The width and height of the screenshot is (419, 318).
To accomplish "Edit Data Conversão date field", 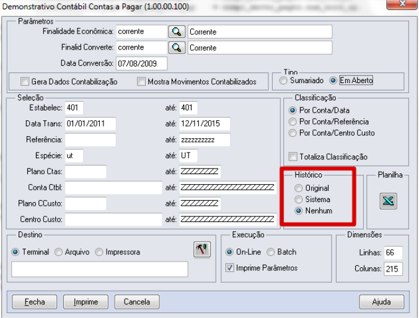I will click(141, 64).
